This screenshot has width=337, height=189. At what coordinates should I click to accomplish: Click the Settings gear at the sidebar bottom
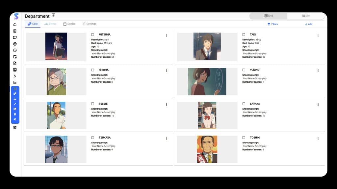(14, 127)
